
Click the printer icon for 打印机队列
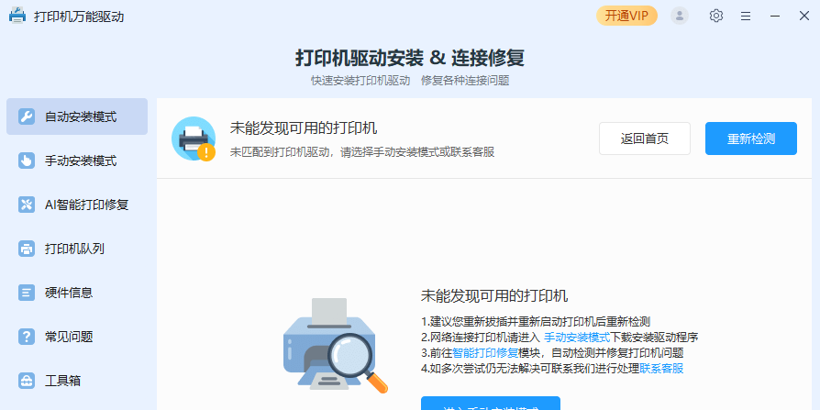coord(27,249)
